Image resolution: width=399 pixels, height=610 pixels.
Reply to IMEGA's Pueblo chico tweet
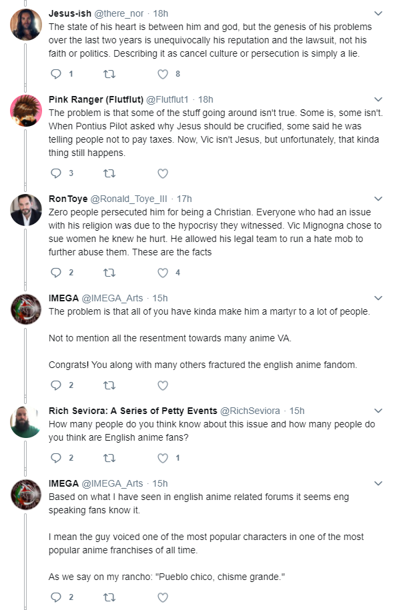click(56, 597)
